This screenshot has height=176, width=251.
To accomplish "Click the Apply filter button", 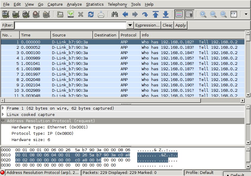I will coord(180,25).
